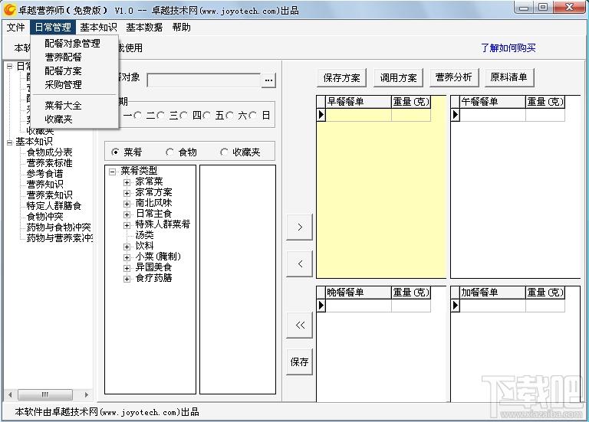Viewport: 589px width, 422px height.
Task: Click the 加餐餐单 column header
Action: [x=492, y=293]
